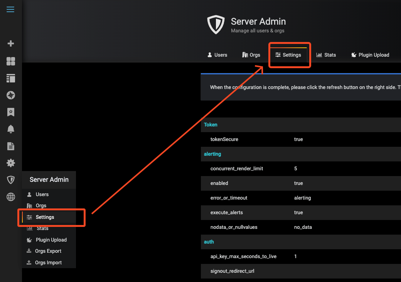Image resolution: width=401 pixels, height=282 pixels.
Task: Click the Explore compass icon
Action: pos(11,95)
